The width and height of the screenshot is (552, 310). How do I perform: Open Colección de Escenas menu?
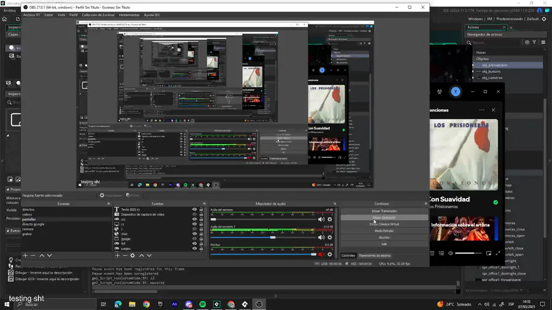point(98,15)
